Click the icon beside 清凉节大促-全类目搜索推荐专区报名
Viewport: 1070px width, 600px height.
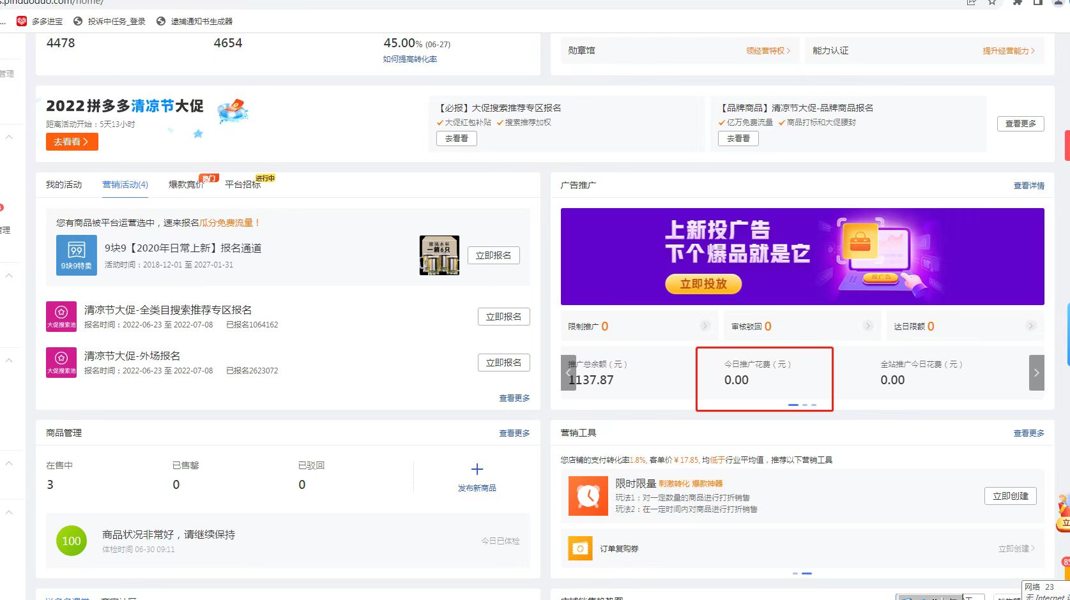coord(61,317)
